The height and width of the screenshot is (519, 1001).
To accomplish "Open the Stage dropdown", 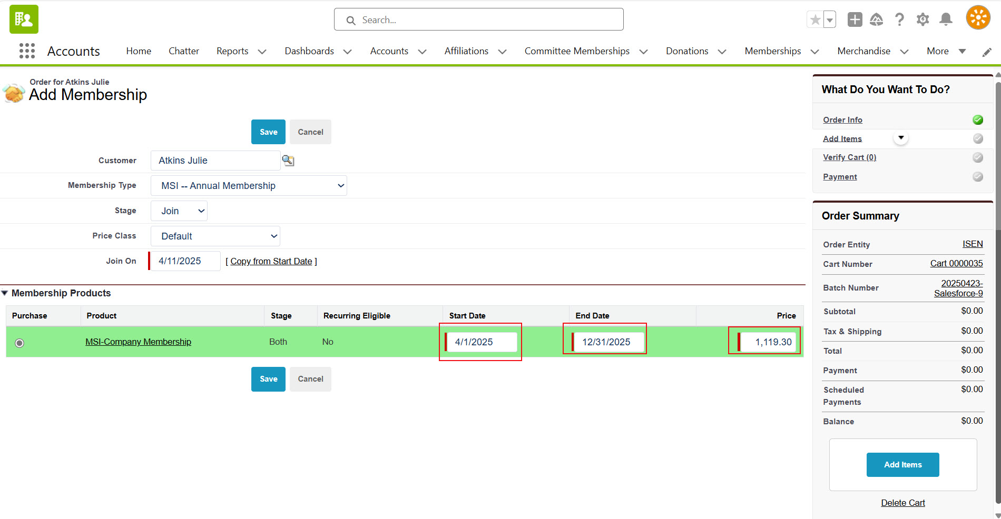I will pos(179,211).
